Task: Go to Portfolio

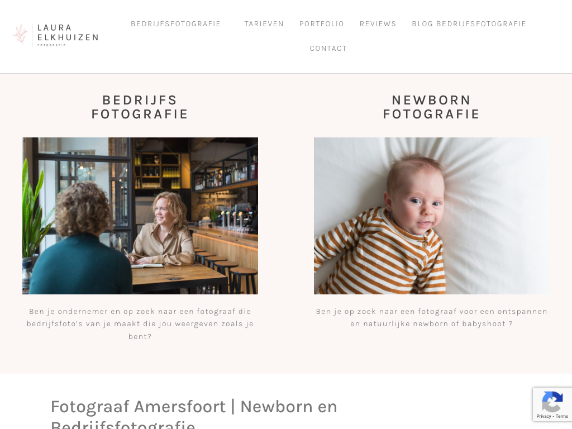Action: 322,23
